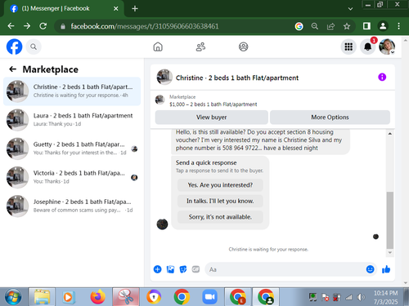Screen dimensions: 409x306
Task: Go back with the browser back arrow
Action: point(11,26)
